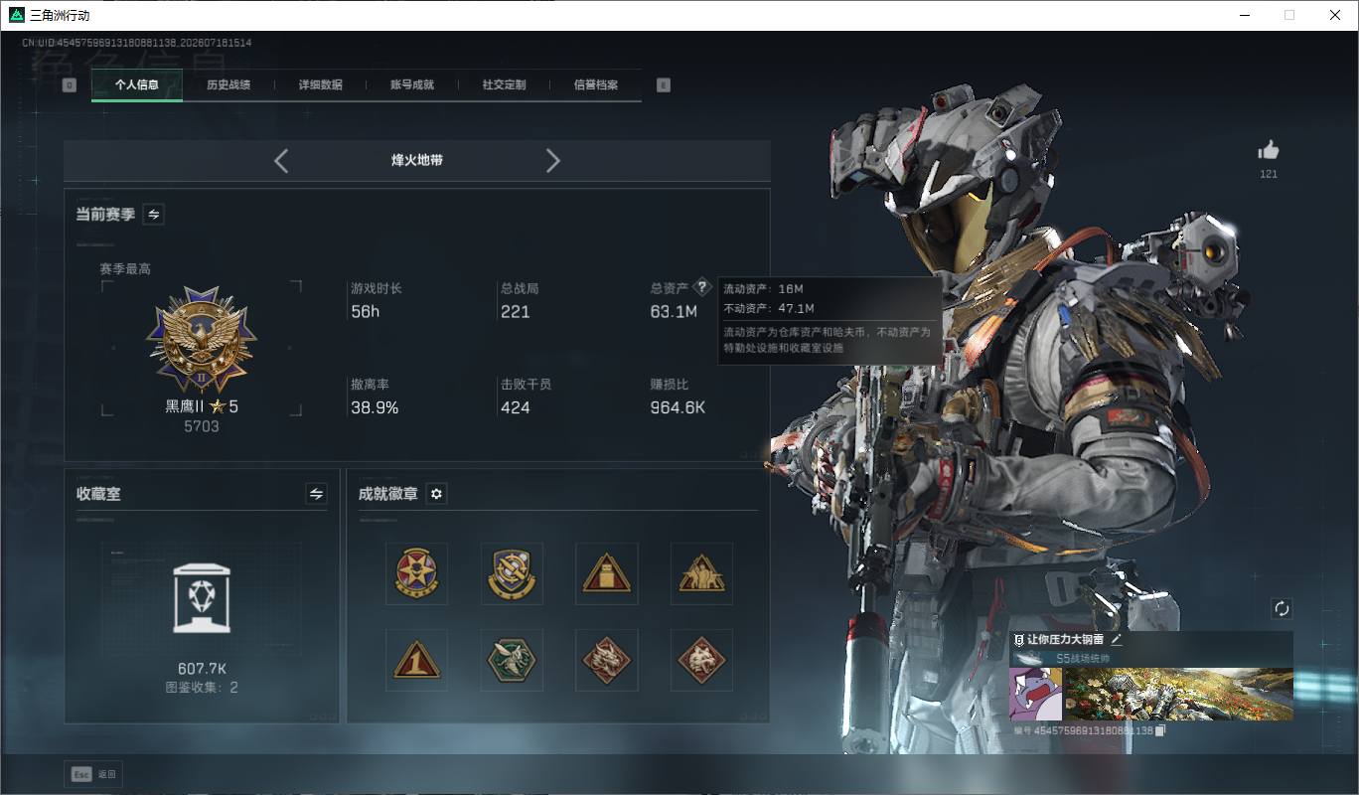Open the 信誉档案 tab
This screenshot has width=1359, height=795.
point(596,85)
